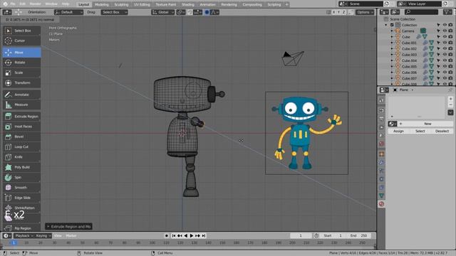Viewport: 456px width, 256px height.
Task: Activate the Cursor tool
Action: [22, 41]
